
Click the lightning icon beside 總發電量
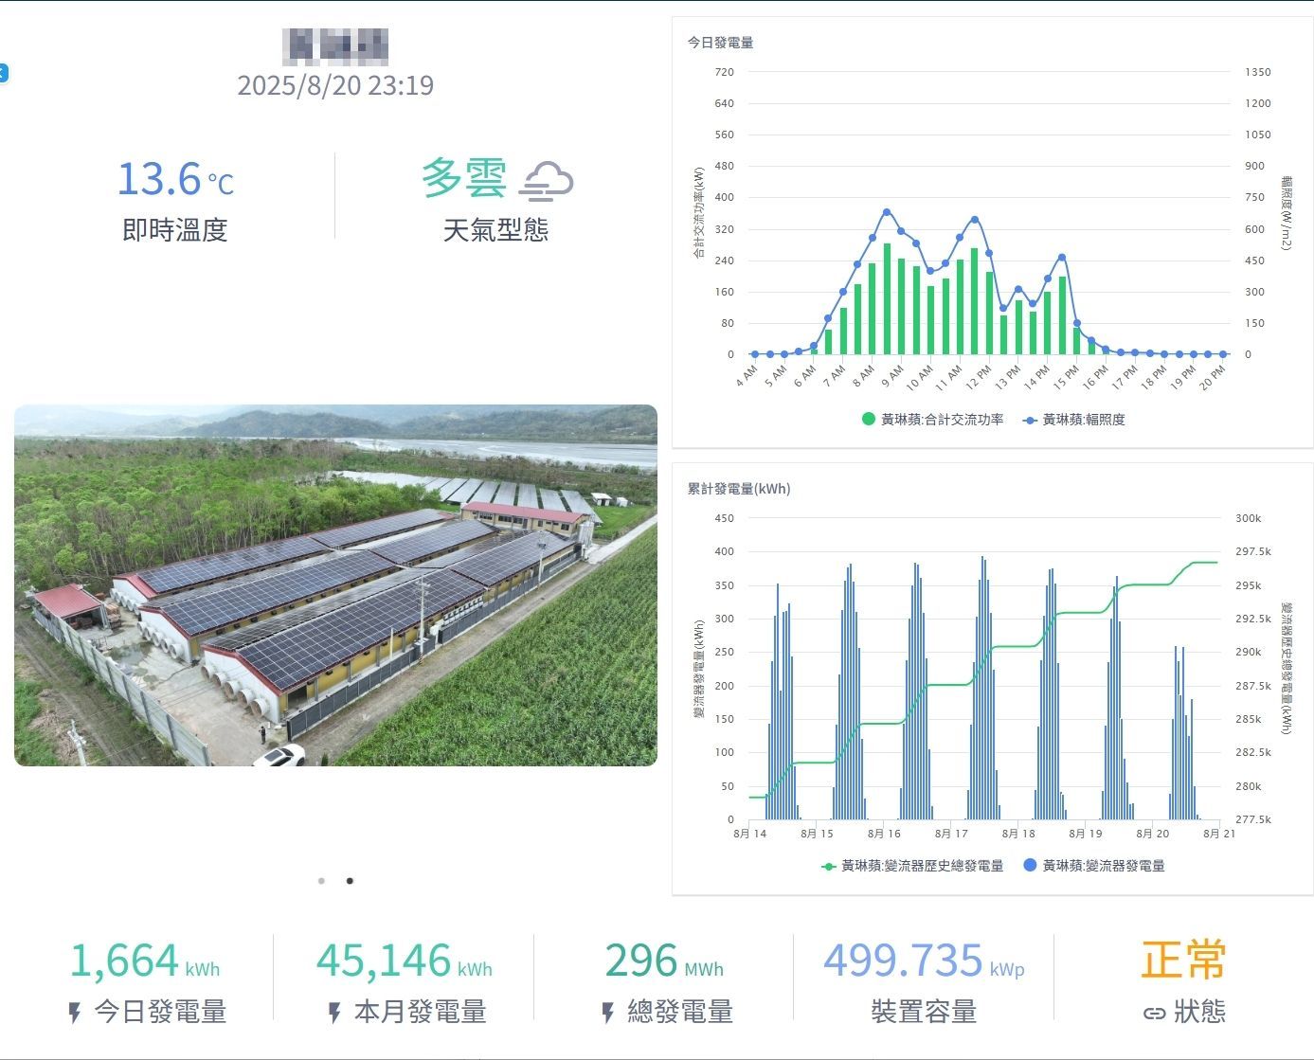pos(608,1013)
